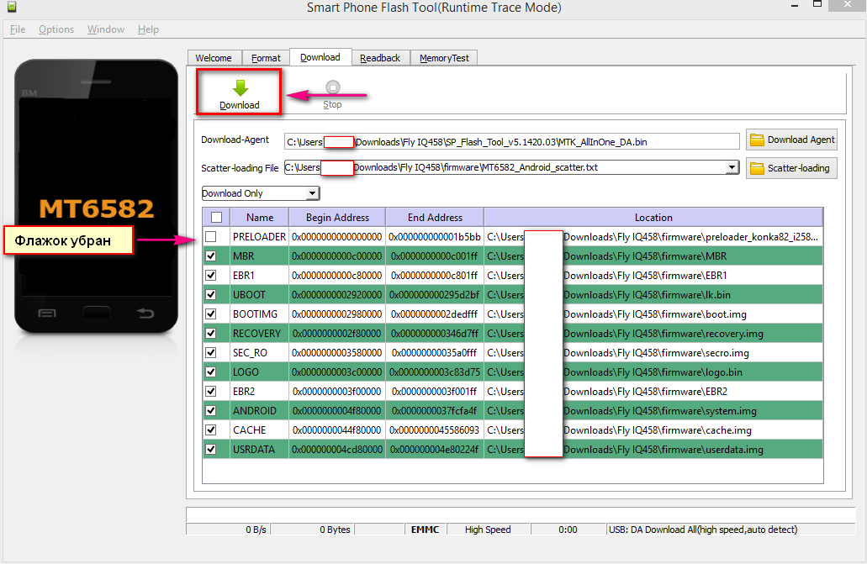The height and width of the screenshot is (564, 867).
Task: Select the RECOVERY name cell
Action: (259, 334)
